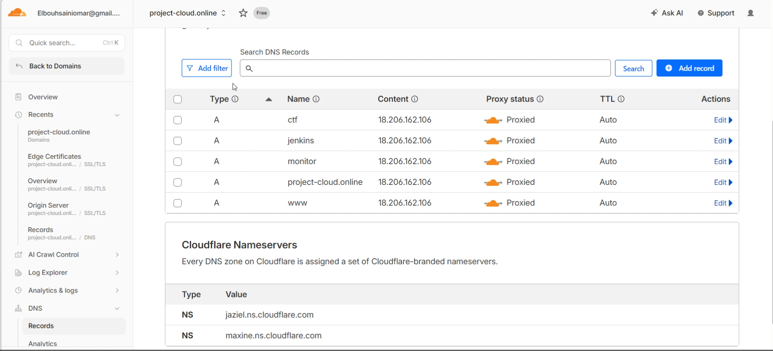Click the Support help icon

click(701, 13)
